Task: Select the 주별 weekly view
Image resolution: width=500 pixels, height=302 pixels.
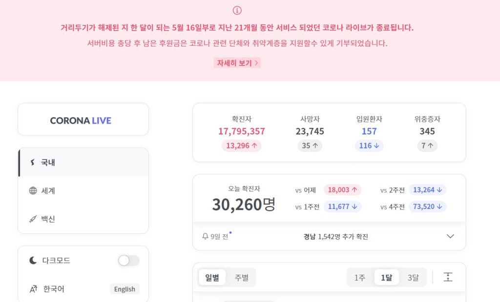Action: (x=241, y=277)
